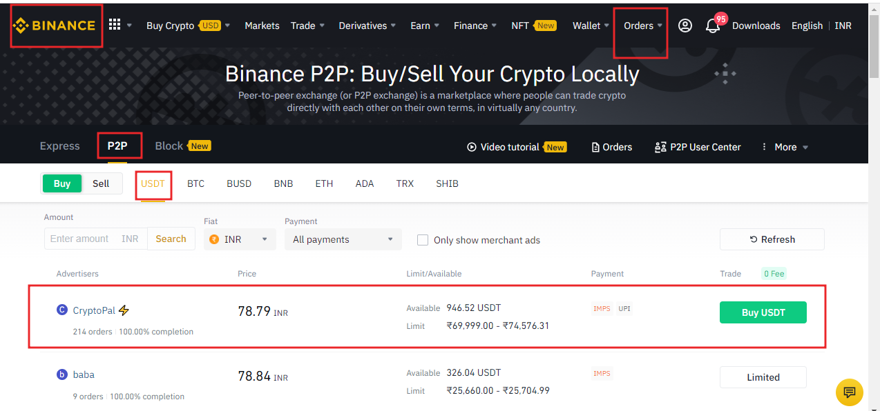Click the page vertical scrollbar

click(x=874, y=207)
